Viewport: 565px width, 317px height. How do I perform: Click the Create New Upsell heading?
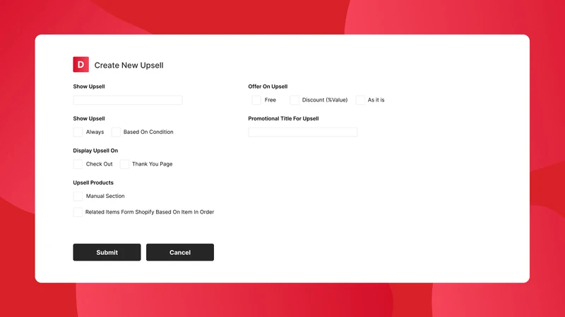tap(129, 65)
